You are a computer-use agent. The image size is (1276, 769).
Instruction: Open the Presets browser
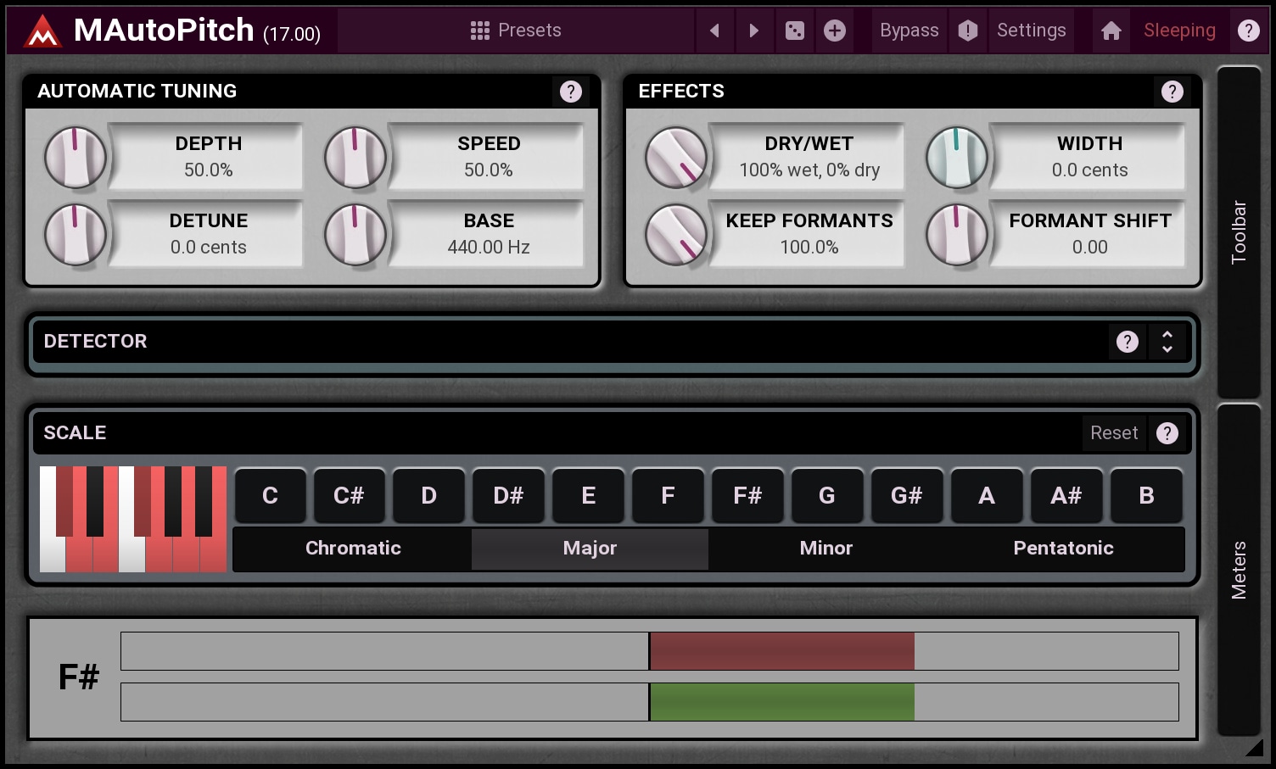pyautogui.click(x=516, y=31)
